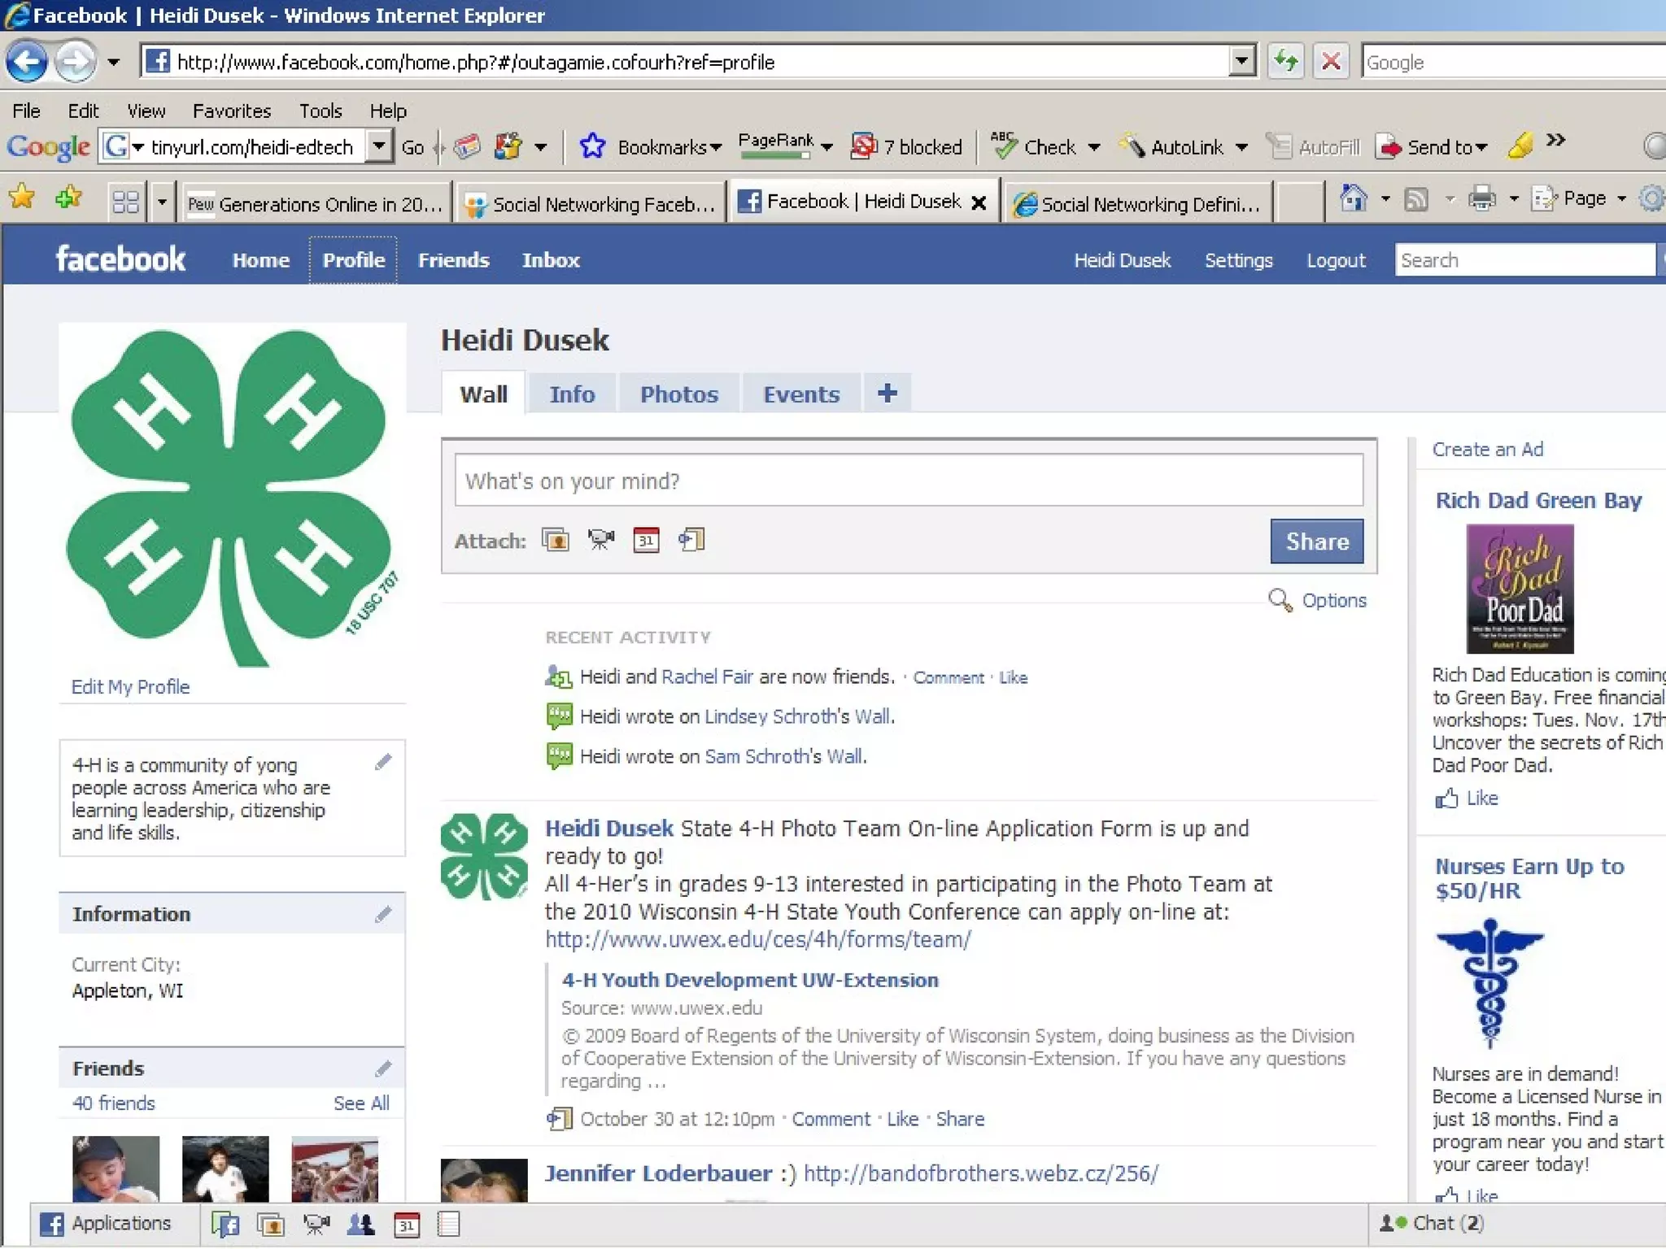Open the Favorites menu
This screenshot has height=1249, width=1666.
pyautogui.click(x=231, y=111)
